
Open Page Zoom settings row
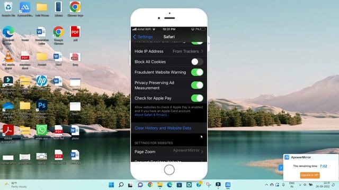click(169, 151)
